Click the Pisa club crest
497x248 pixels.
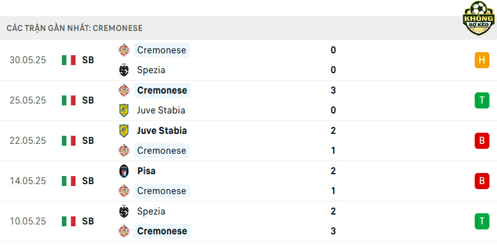pyautogui.click(x=124, y=171)
